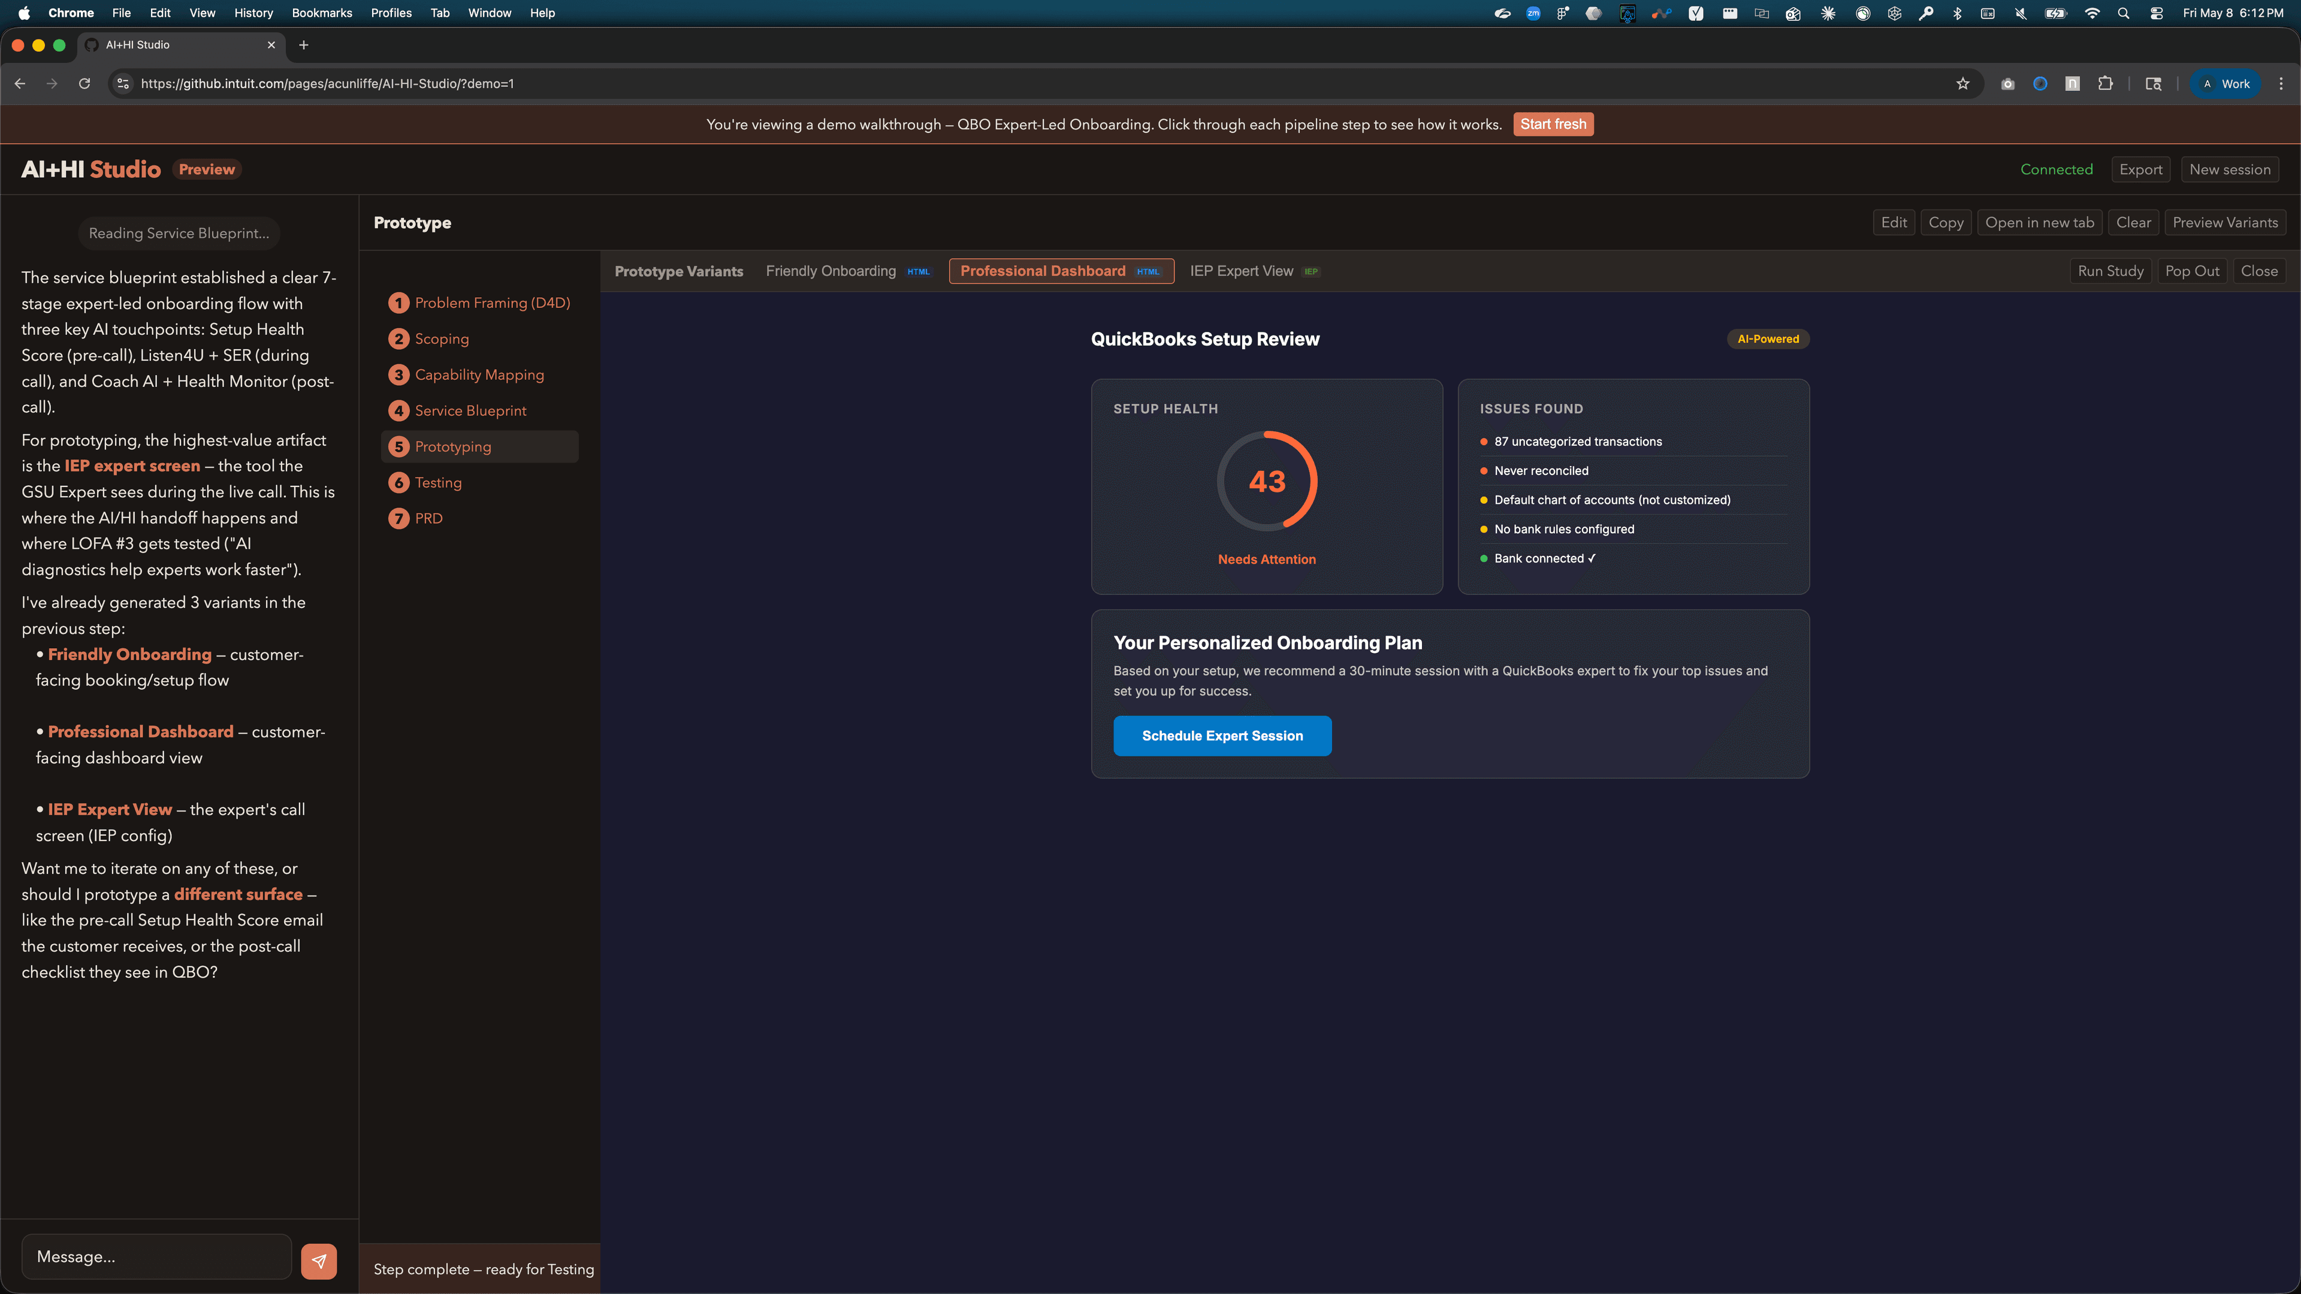Viewport: 2301px width, 1294px height.
Task: Open the Apple menu
Action: click(x=23, y=13)
